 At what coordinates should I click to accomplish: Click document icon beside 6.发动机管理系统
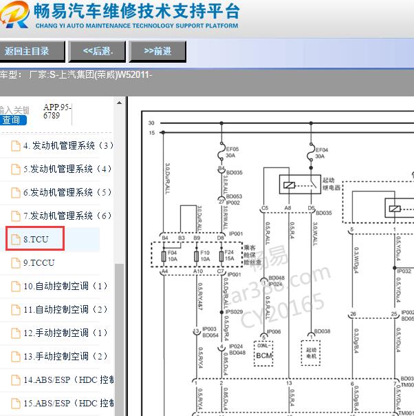click(16, 193)
